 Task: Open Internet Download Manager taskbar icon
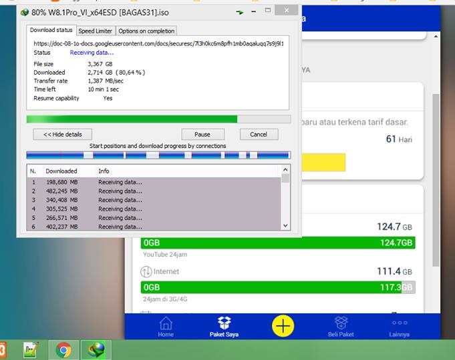[96, 349]
